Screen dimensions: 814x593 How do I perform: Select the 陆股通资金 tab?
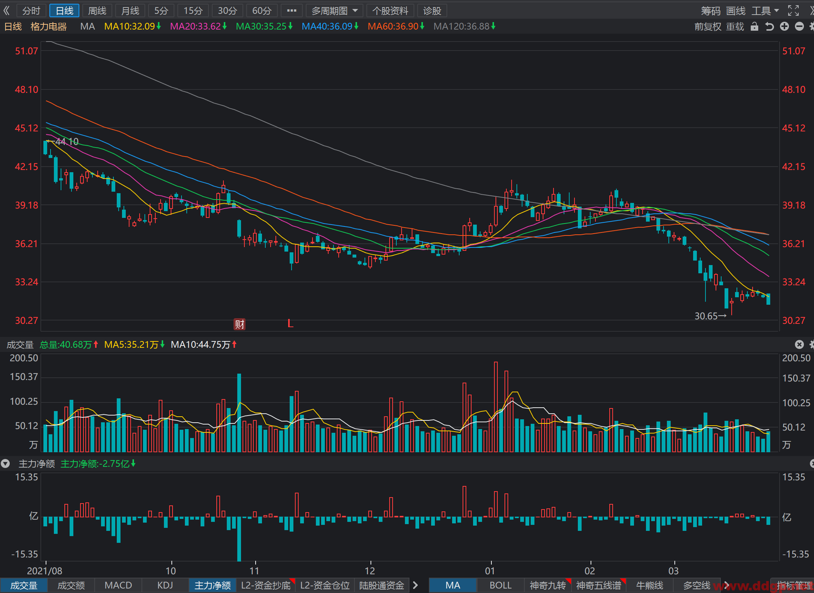[x=382, y=585]
